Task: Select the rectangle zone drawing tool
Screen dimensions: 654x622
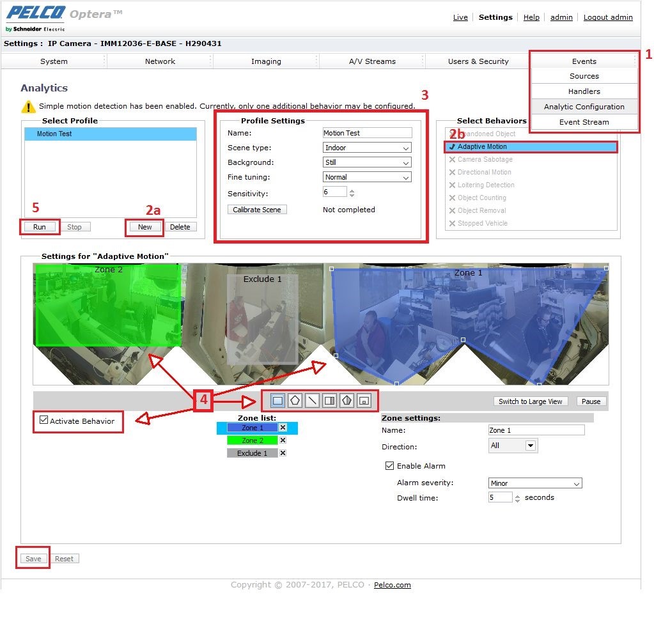Action: (x=277, y=401)
